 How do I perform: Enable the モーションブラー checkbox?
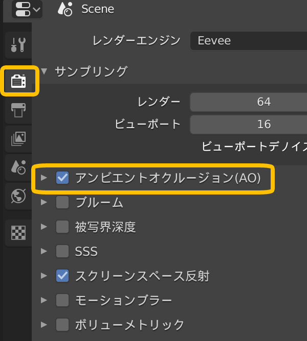pos(62,300)
